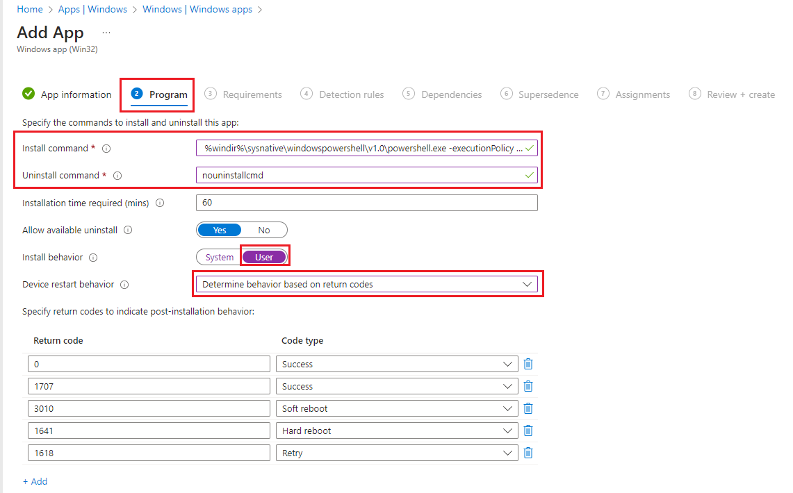Set Install behavior to System
The height and width of the screenshot is (493, 793).
(220, 258)
